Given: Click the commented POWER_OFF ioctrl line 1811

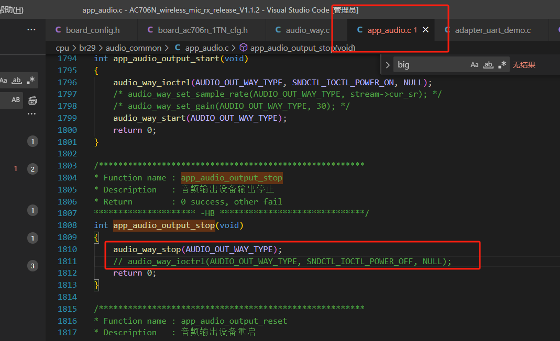Looking at the screenshot, I should click(282, 262).
